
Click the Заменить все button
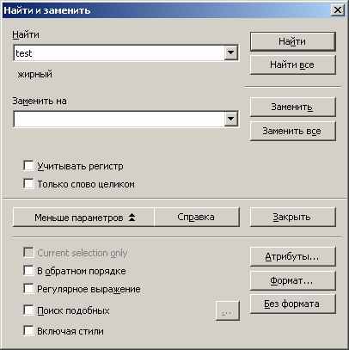tap(292, 131)
